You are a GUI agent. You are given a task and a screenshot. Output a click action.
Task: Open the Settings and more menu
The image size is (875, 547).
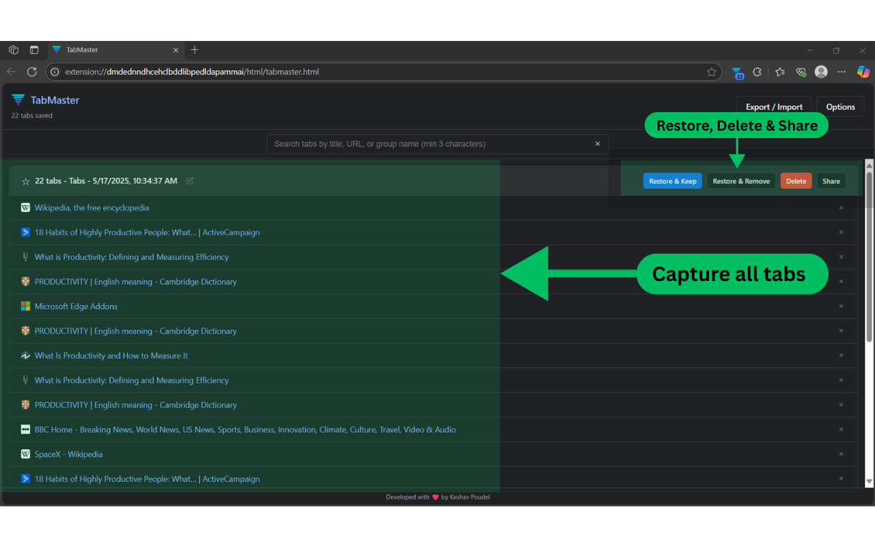click(842, 72)
